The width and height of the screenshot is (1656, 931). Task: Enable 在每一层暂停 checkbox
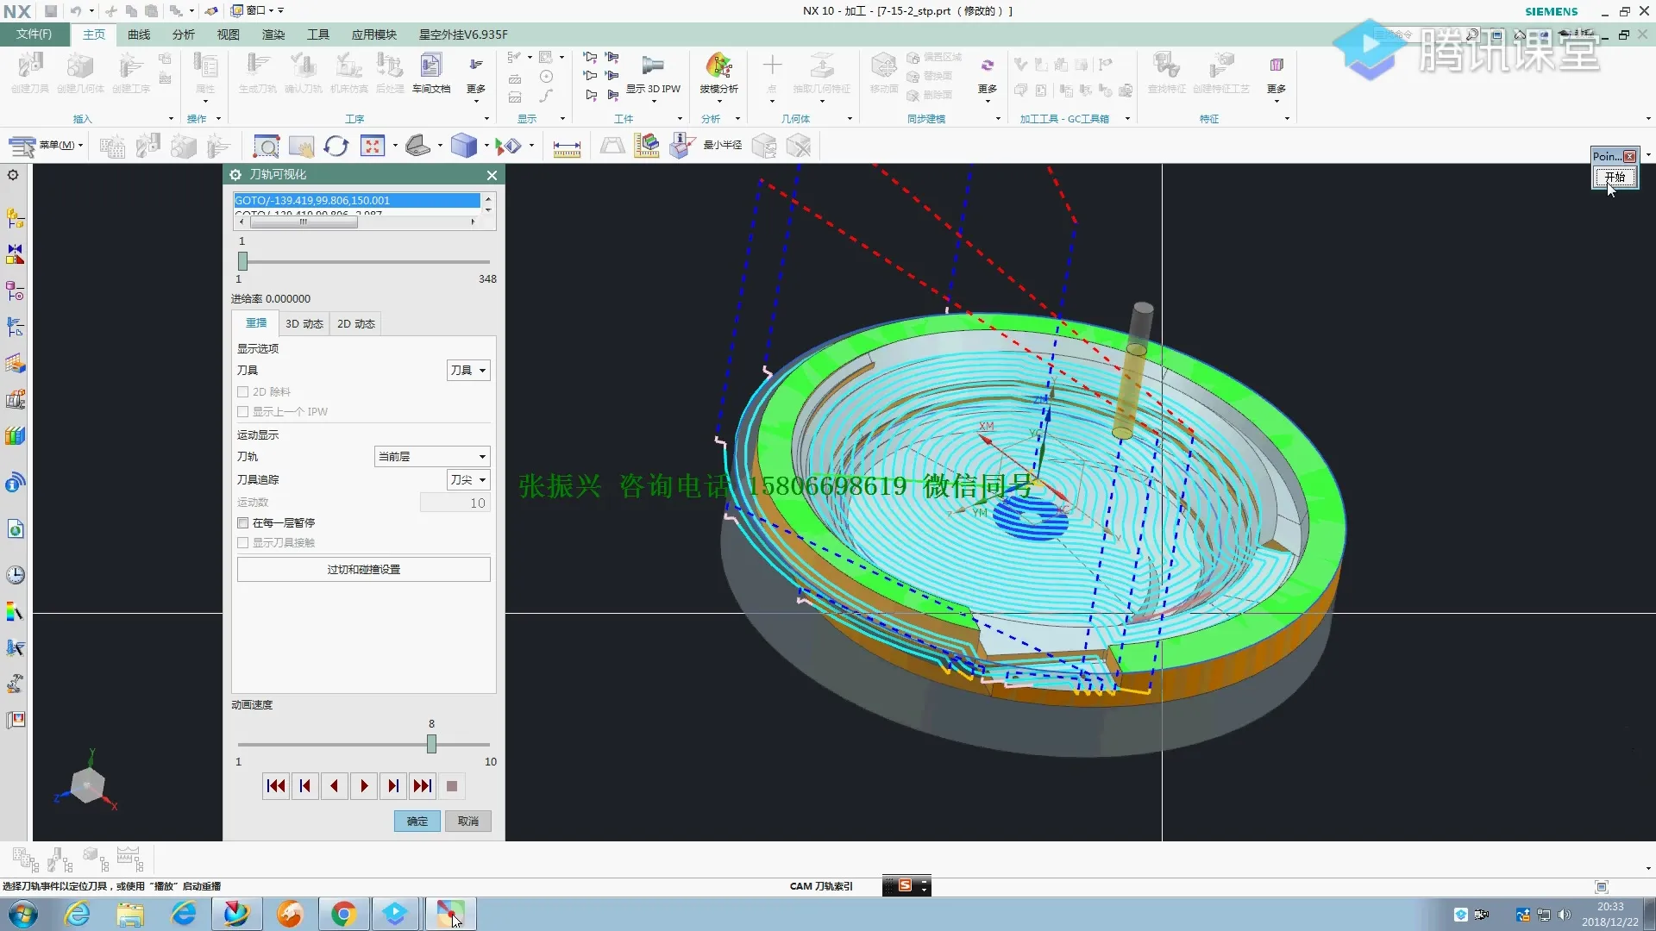(243, 523)
